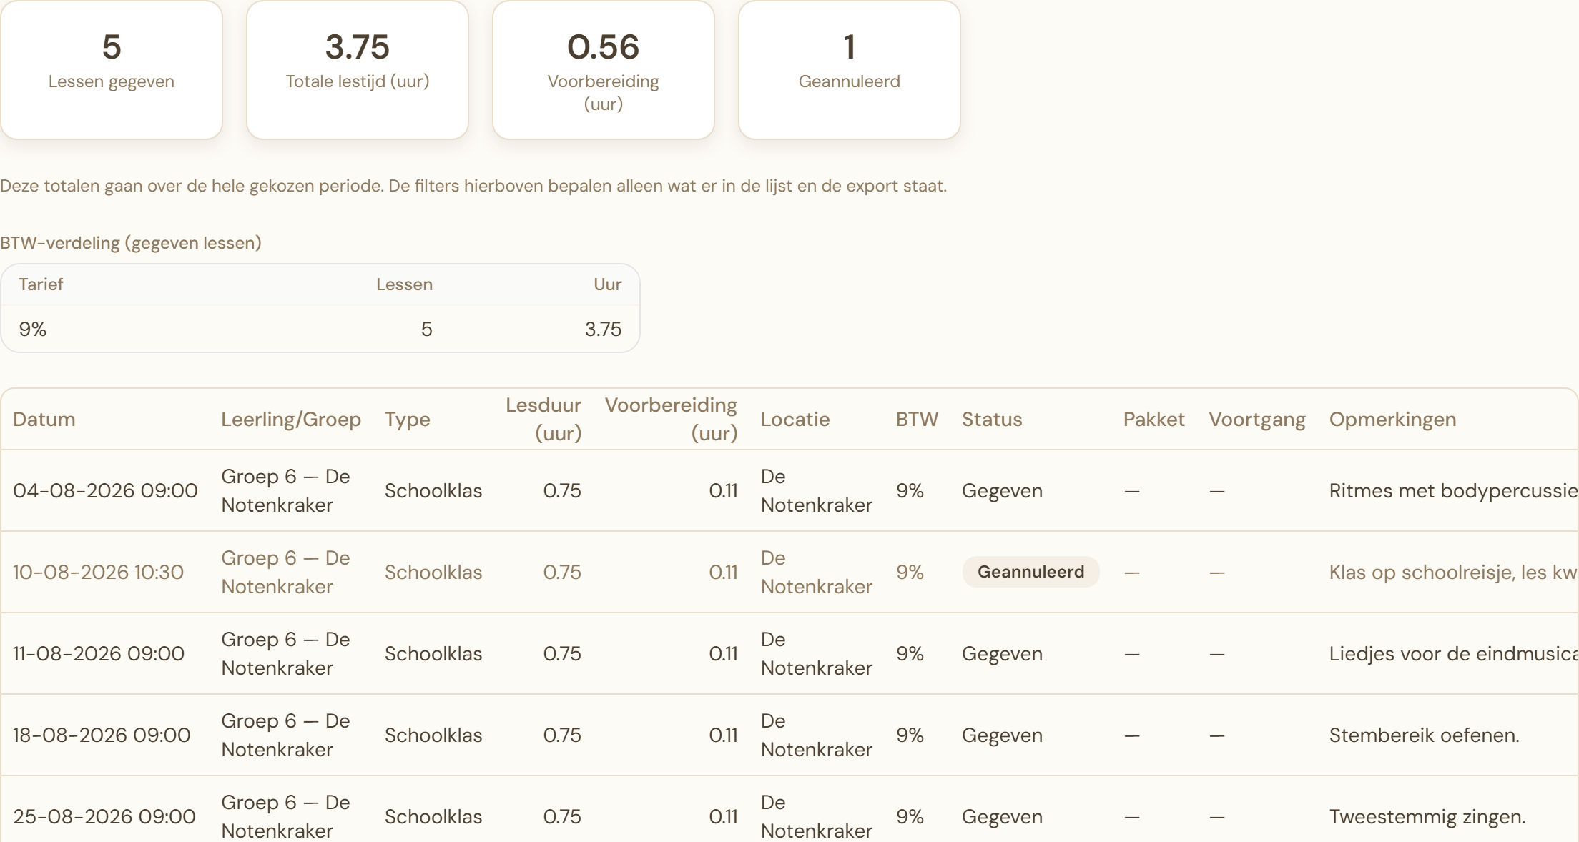Screen dimensions: 1579x842
Task: Select the date 04-08-2026 09:00
Action: [105, 491]
